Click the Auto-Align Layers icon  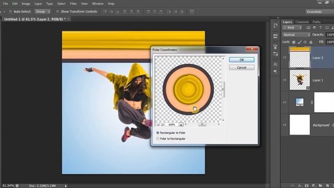pyautogui.click(x=192, y=11)
